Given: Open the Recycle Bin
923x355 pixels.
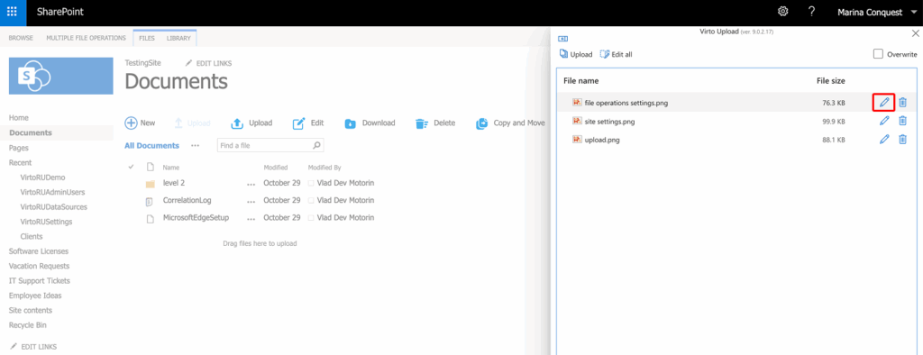Looking at the screenshot, I should [x=28, y=325].
